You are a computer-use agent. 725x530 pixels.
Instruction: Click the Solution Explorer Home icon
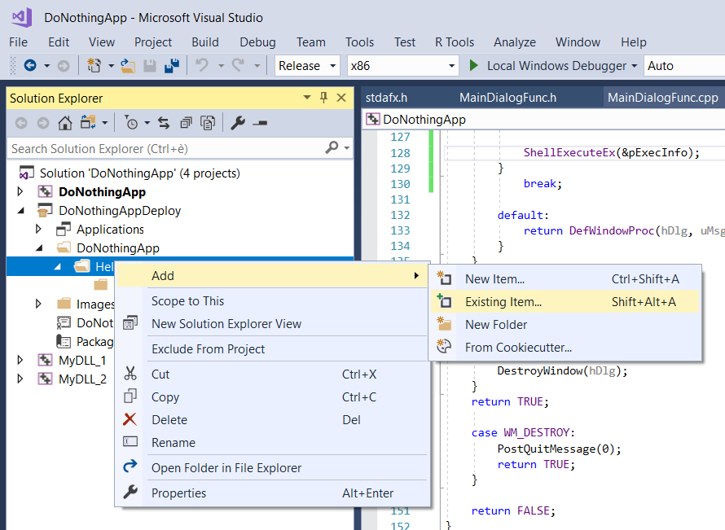tap(64, 123)
